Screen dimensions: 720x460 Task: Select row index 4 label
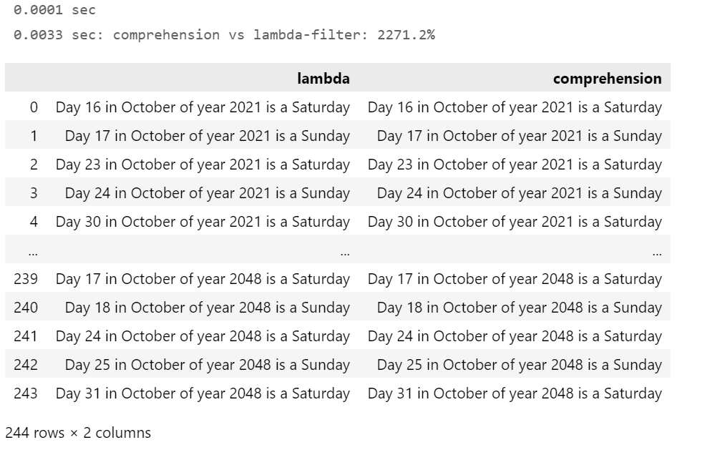coord(34,222)
